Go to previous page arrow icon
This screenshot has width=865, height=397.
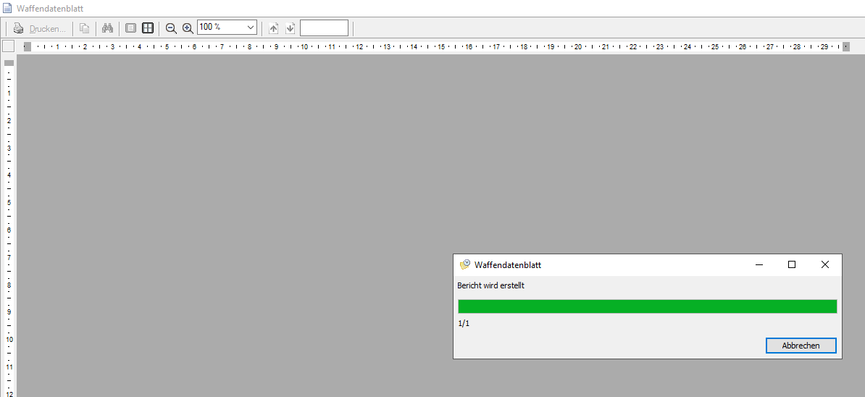(x=273, y=28)
